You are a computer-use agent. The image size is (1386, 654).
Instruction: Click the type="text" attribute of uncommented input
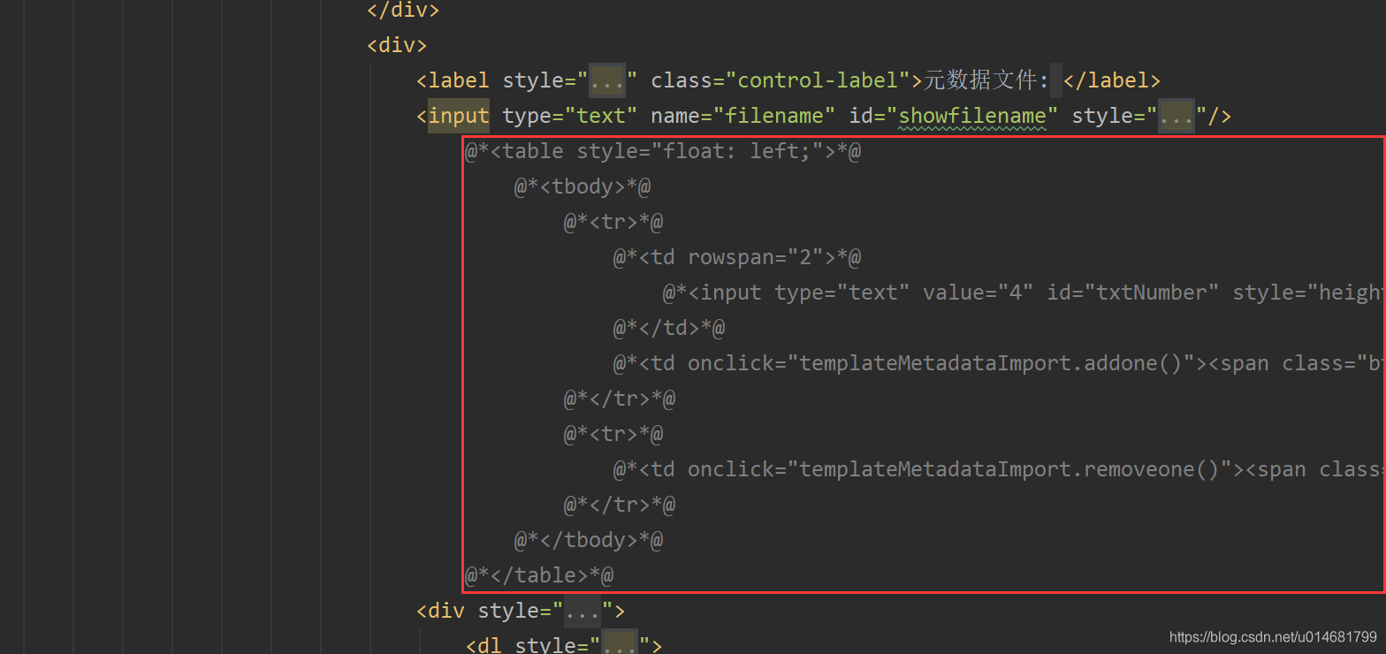coord(570,116)
